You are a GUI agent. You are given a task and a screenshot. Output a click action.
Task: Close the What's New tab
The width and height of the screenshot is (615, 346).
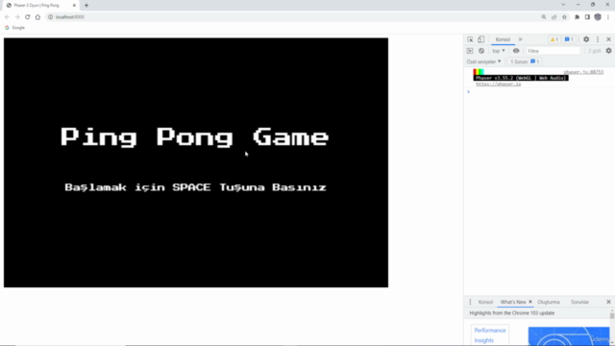[x=530, y=302]
